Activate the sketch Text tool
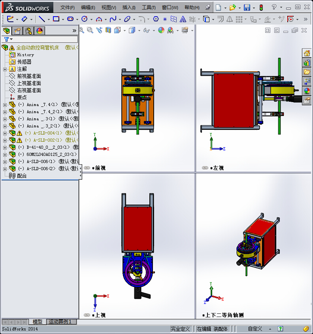The height and width of the screenshot is (334, 313). pyautogui.click(x=183, y=19)
